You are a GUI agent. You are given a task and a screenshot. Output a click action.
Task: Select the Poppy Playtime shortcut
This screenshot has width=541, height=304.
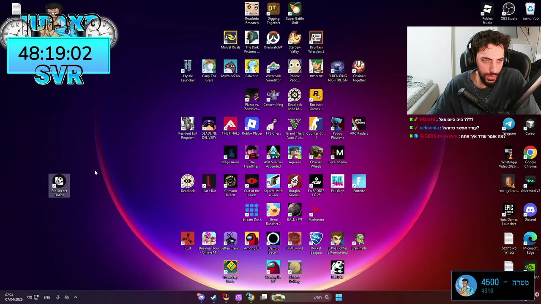[x=337, y=128]
